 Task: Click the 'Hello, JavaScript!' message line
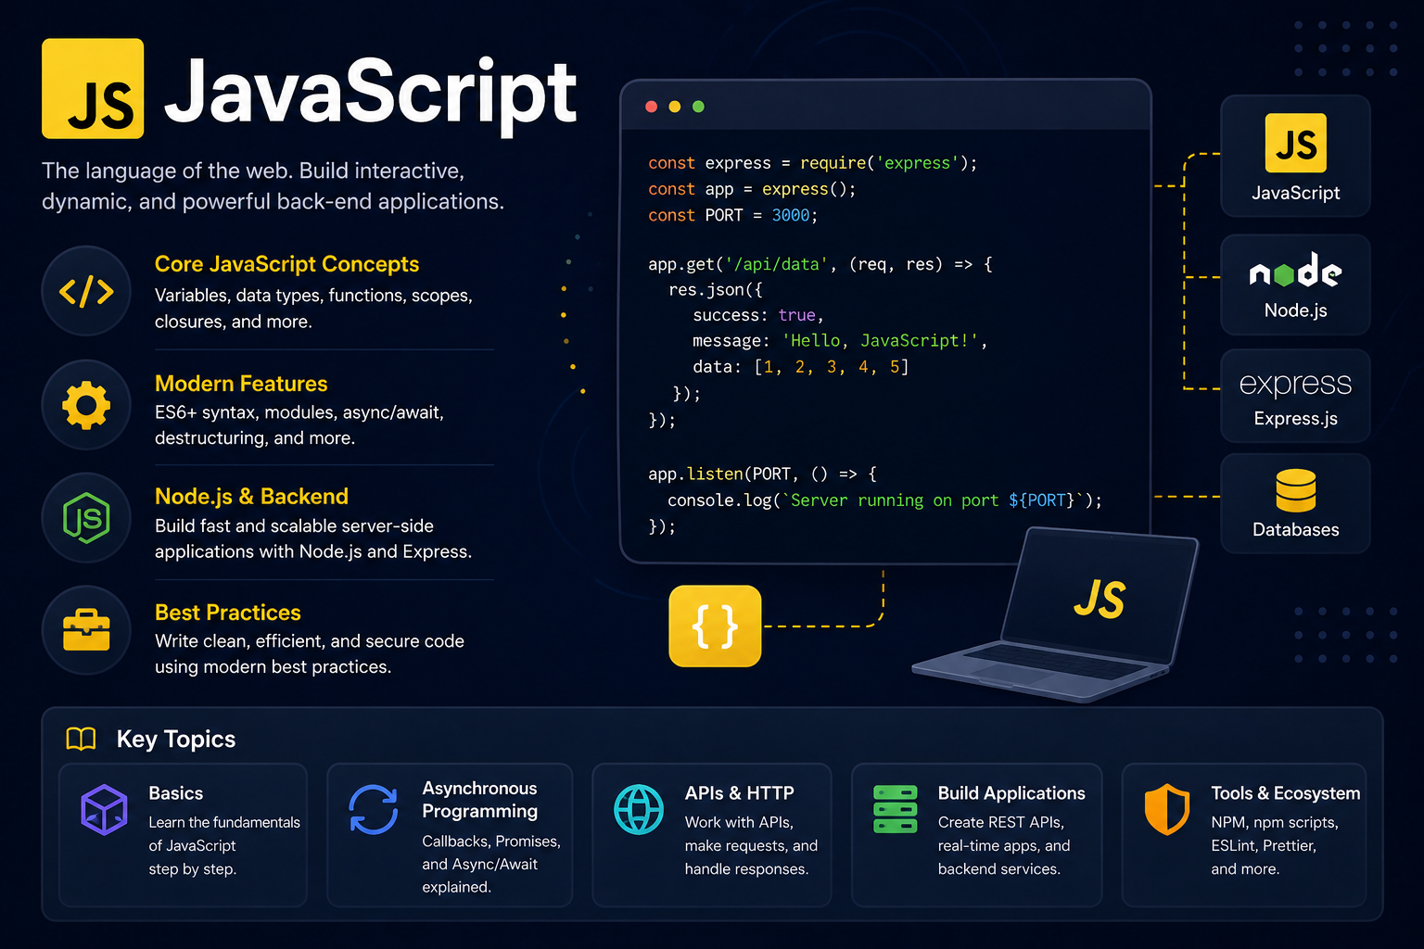click(x=840, y=341)
